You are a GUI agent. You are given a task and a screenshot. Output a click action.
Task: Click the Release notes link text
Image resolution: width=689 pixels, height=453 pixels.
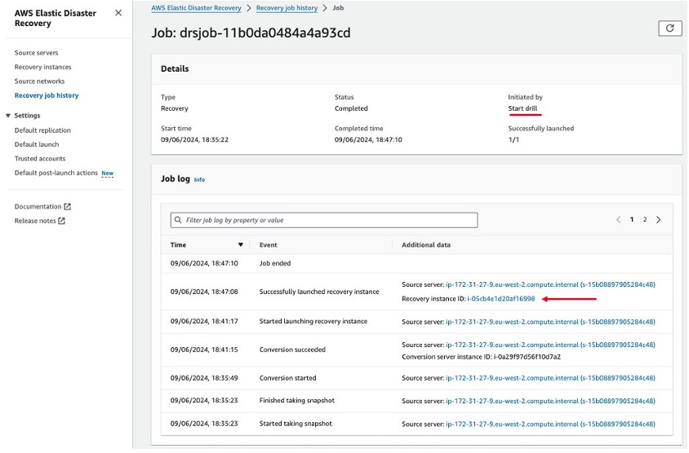[x=35, y=221]
